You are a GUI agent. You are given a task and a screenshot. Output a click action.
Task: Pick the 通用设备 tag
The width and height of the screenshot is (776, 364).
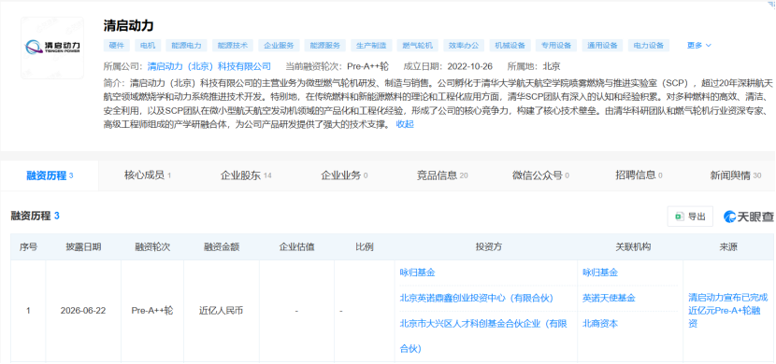[x=602, y=46]
